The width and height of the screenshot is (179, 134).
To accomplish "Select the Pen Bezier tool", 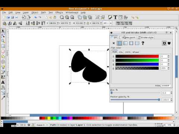I will coord(3,72).
